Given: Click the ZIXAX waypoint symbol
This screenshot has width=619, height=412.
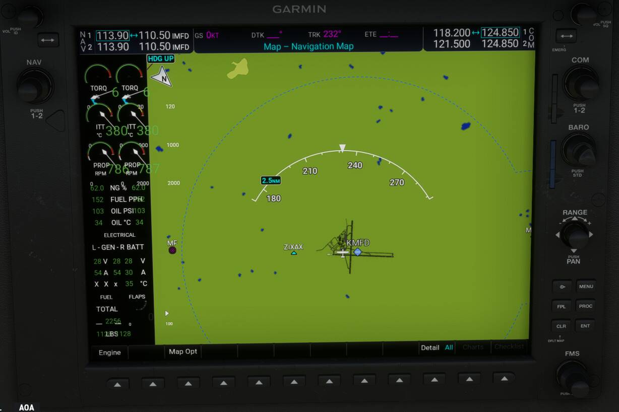Looking at the screenshot, I should coord(294,253).
